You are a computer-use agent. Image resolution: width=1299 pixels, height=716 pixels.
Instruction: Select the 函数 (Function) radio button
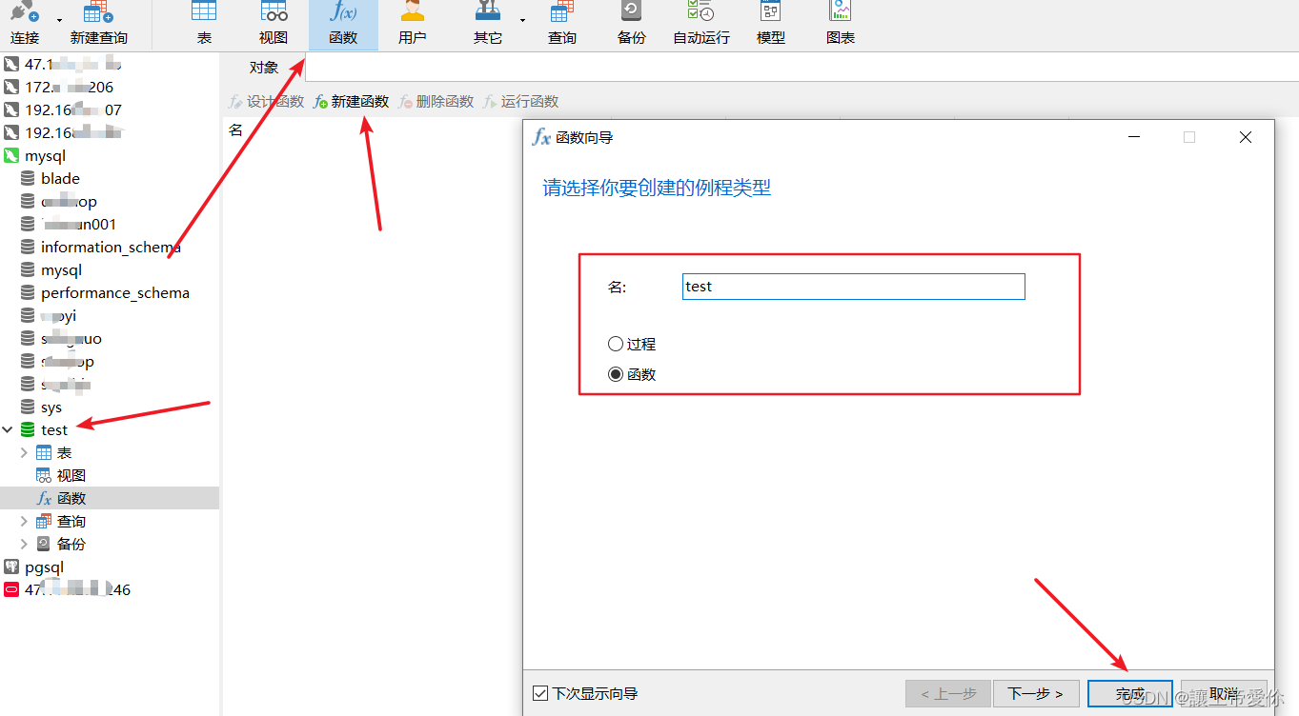(615, 373)
